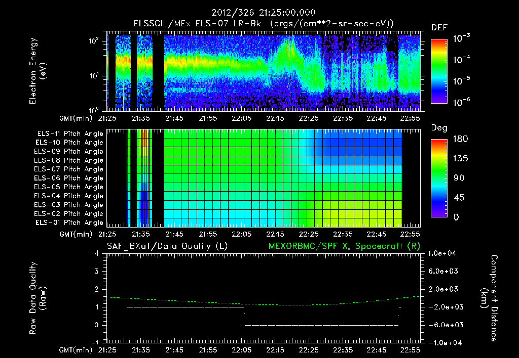Click the ELS-05 Pitch Angle row label
Screen dimensions: 519x358
pos(69,187)
